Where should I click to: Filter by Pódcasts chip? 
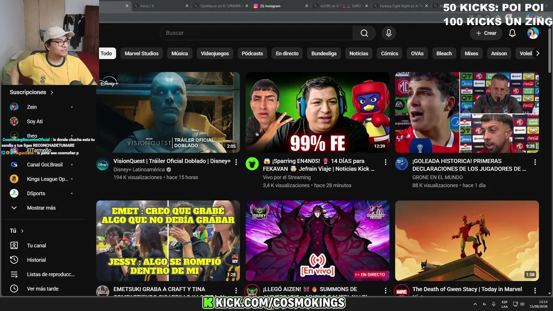click(x=252, y=54)
